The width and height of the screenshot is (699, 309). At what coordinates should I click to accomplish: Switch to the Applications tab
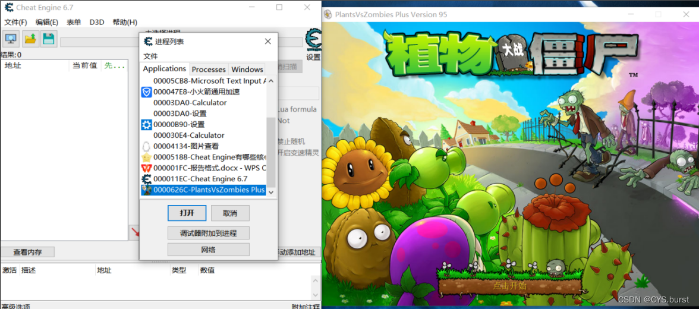tap(165, 69)
